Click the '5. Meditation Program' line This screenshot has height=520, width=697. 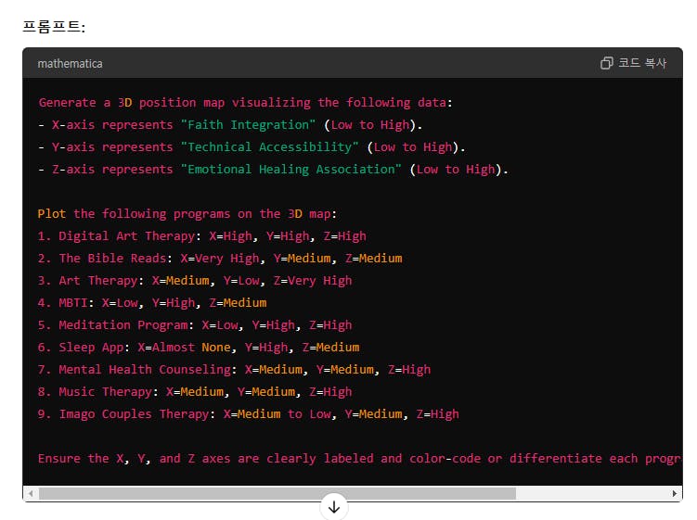point(195,324)
